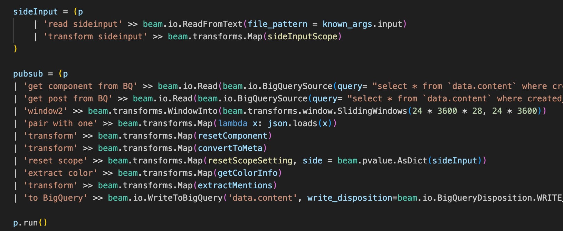Click the convertToMeta function name
563x231 pixels.
tap(230, 148)
